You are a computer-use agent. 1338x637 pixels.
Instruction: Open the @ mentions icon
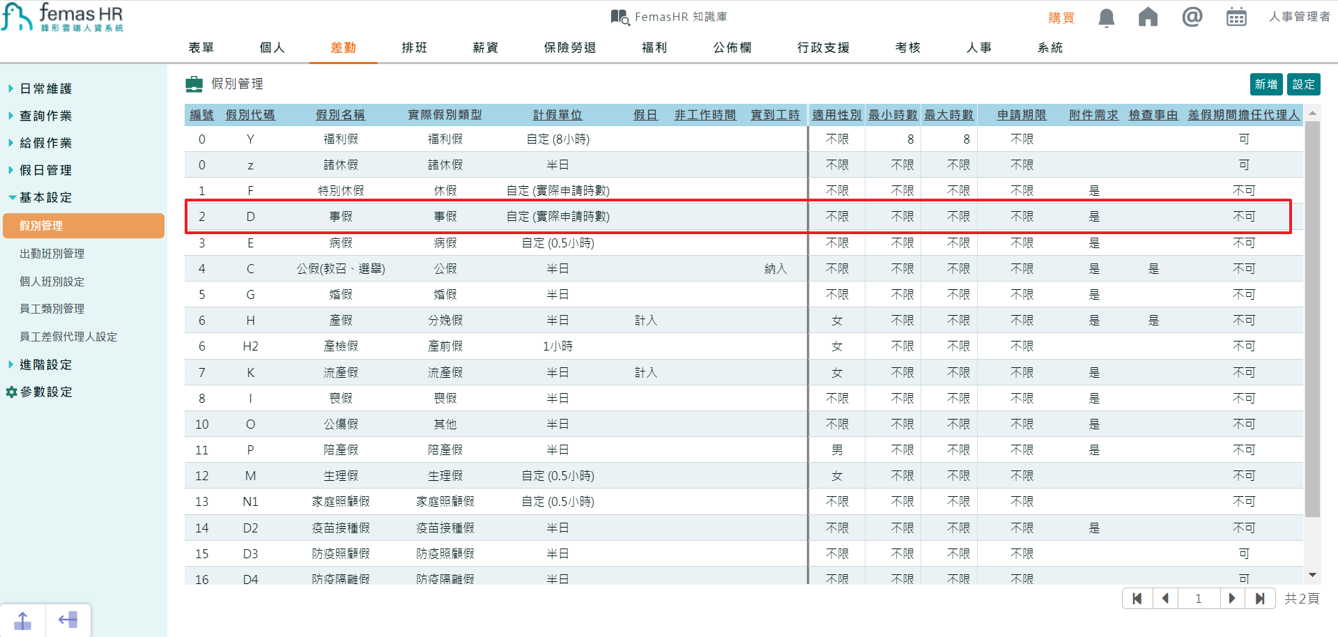(1192, 17)
